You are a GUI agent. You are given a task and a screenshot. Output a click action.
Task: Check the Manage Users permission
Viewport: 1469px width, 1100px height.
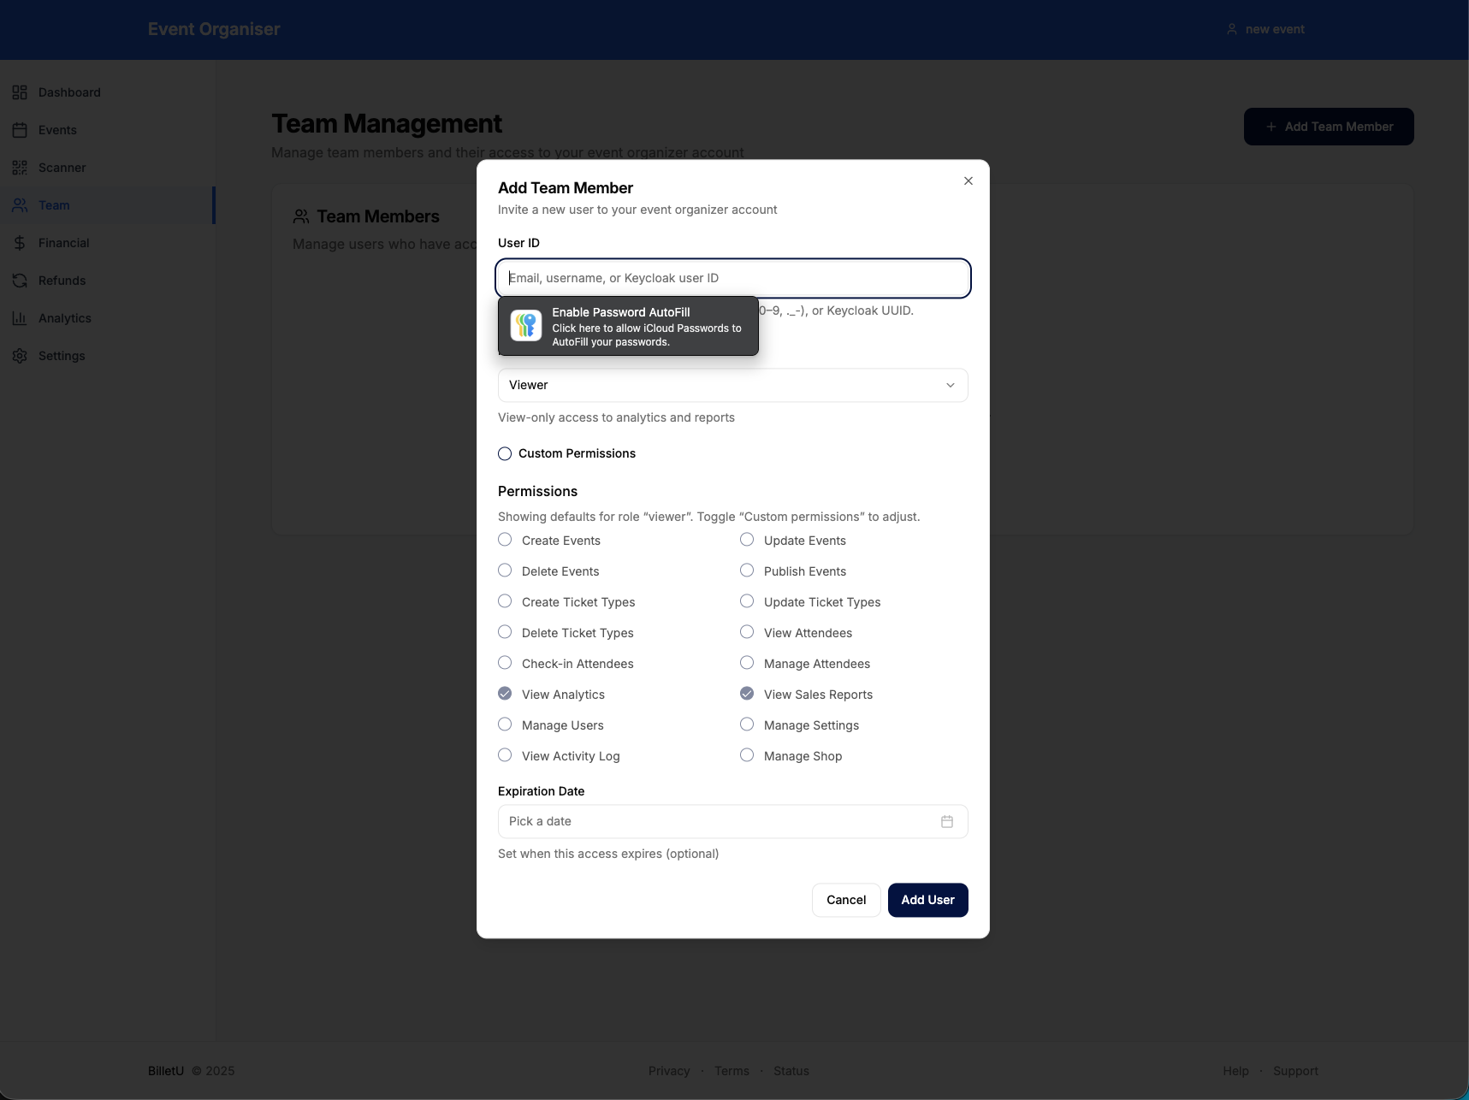[505, 724]
